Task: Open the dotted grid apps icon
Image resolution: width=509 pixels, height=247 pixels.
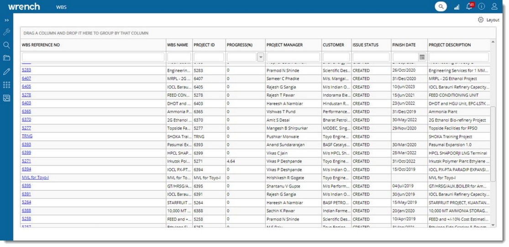Action: coord(6,85)
